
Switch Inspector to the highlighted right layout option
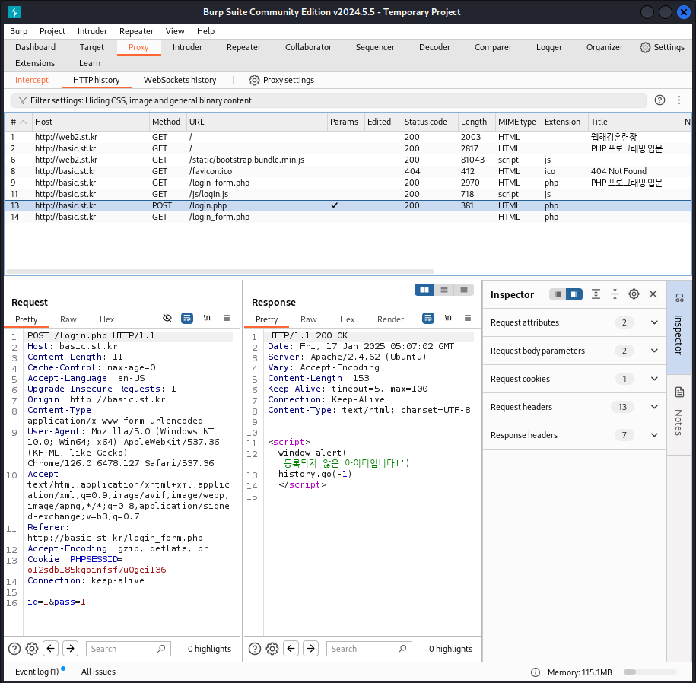point(574,294)
